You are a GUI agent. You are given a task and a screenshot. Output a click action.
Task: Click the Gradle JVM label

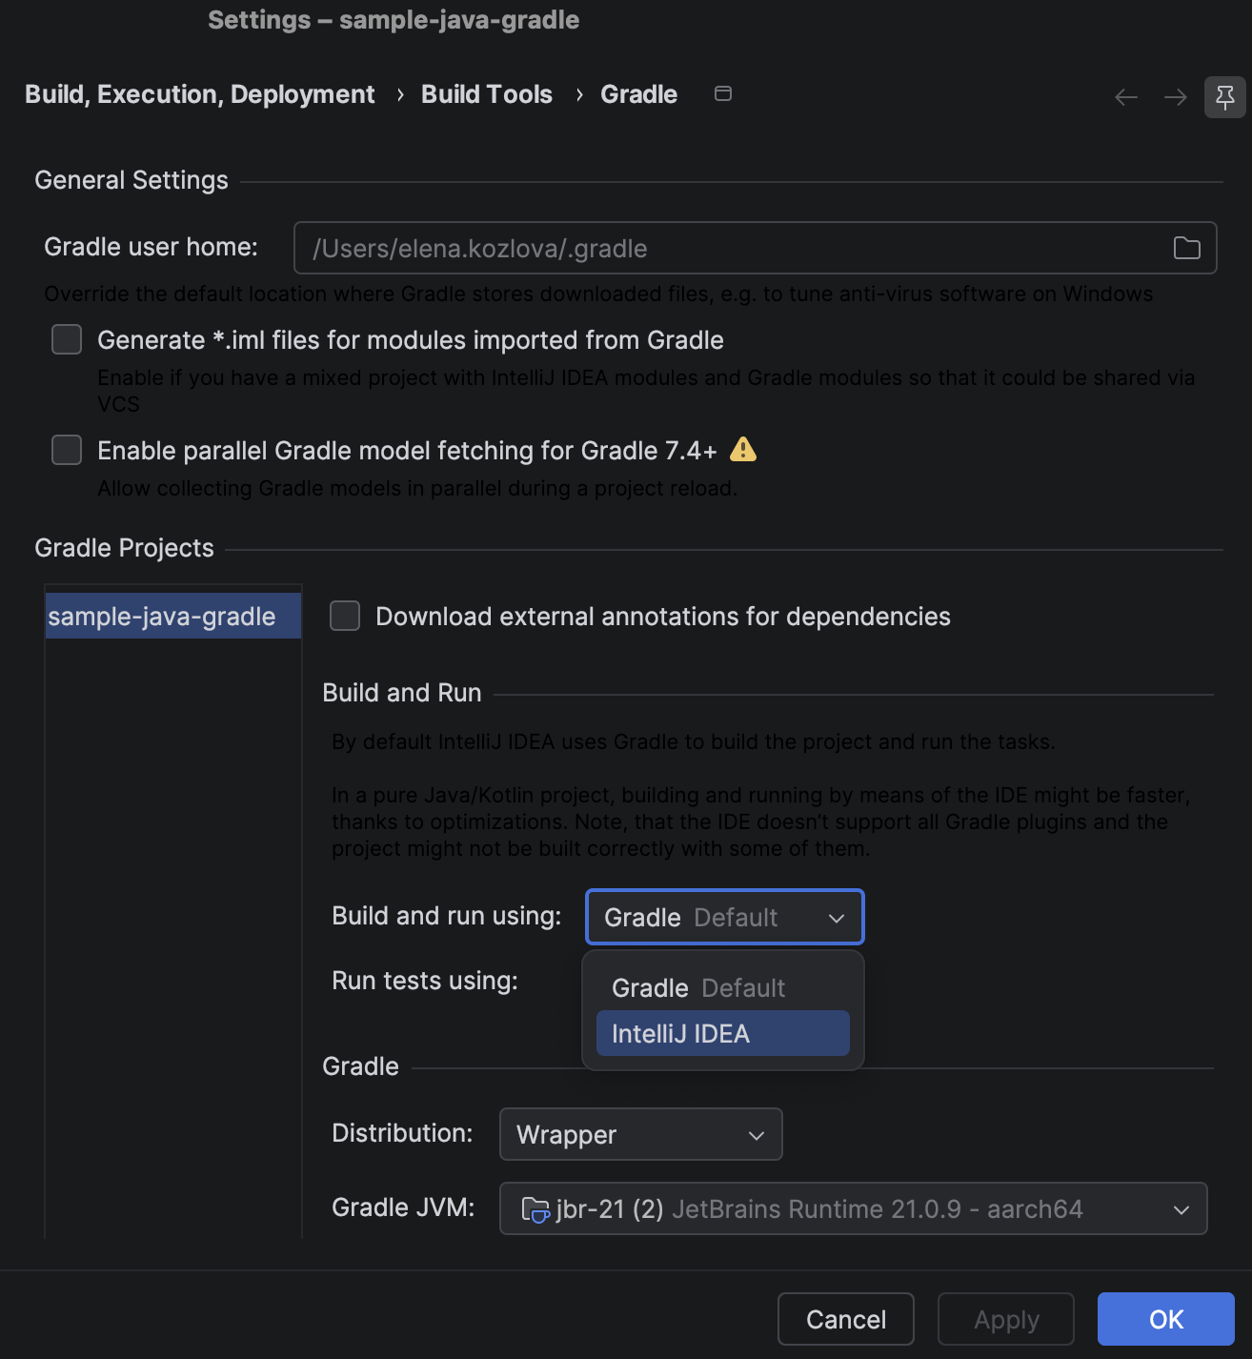pyautogui.click(x=403, y=1207)
